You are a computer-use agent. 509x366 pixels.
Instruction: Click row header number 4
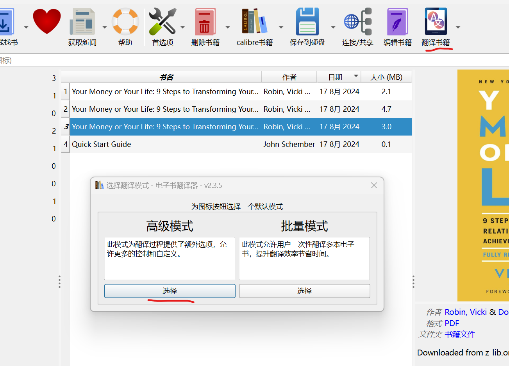click(66, 144)
